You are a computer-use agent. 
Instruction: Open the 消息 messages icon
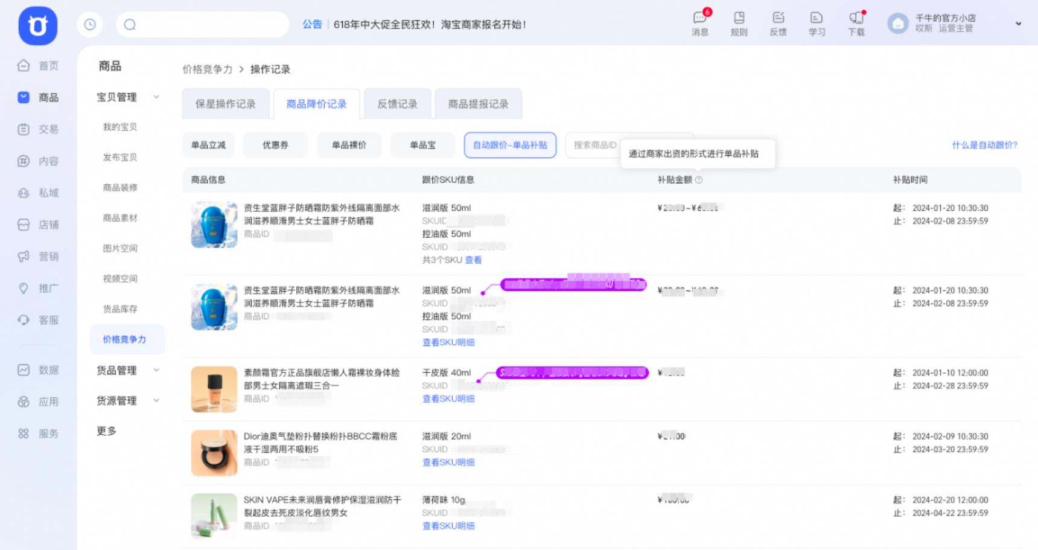700,24
